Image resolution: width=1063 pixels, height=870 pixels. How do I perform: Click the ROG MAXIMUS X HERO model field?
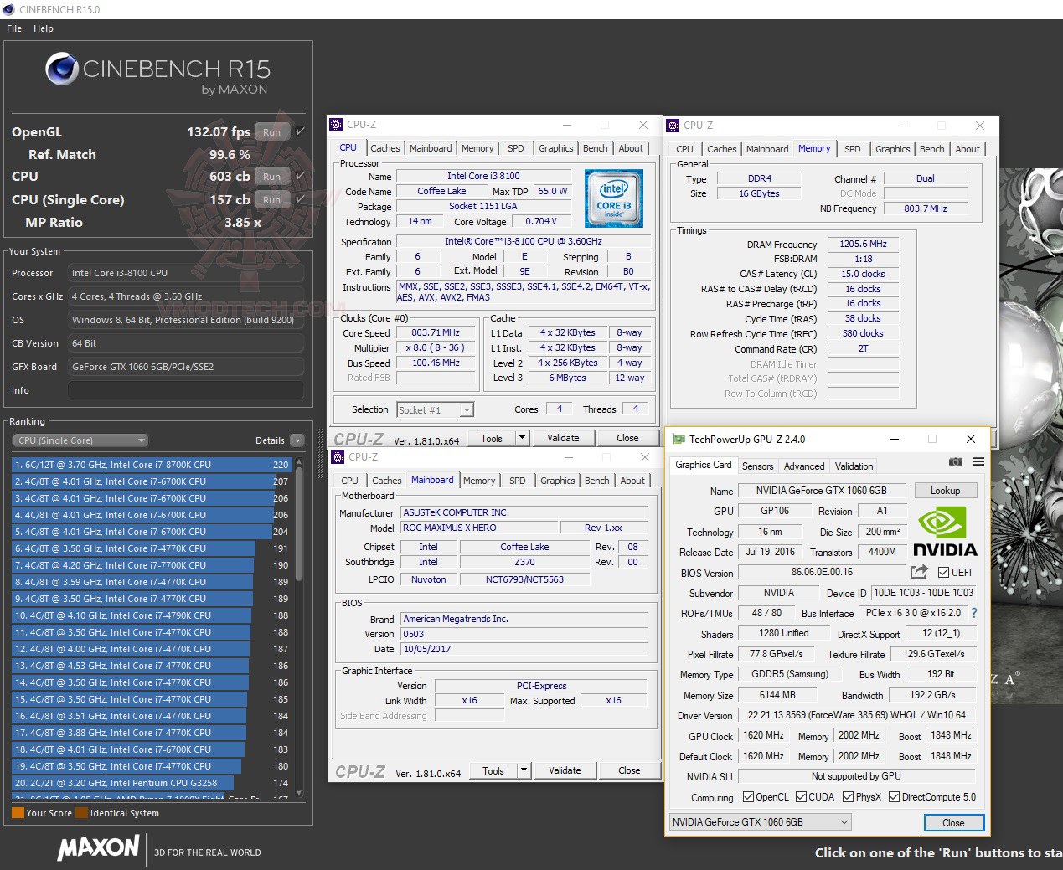477,528
